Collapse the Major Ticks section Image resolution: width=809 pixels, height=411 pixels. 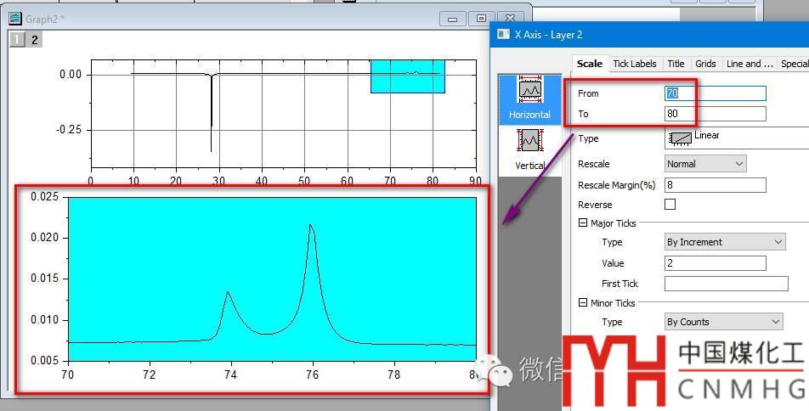[x=582, y=222]
